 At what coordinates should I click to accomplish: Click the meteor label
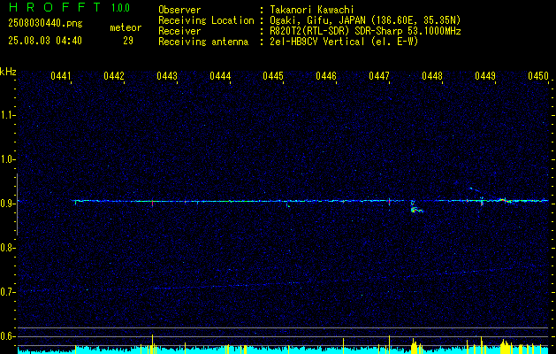coord(126,27)
